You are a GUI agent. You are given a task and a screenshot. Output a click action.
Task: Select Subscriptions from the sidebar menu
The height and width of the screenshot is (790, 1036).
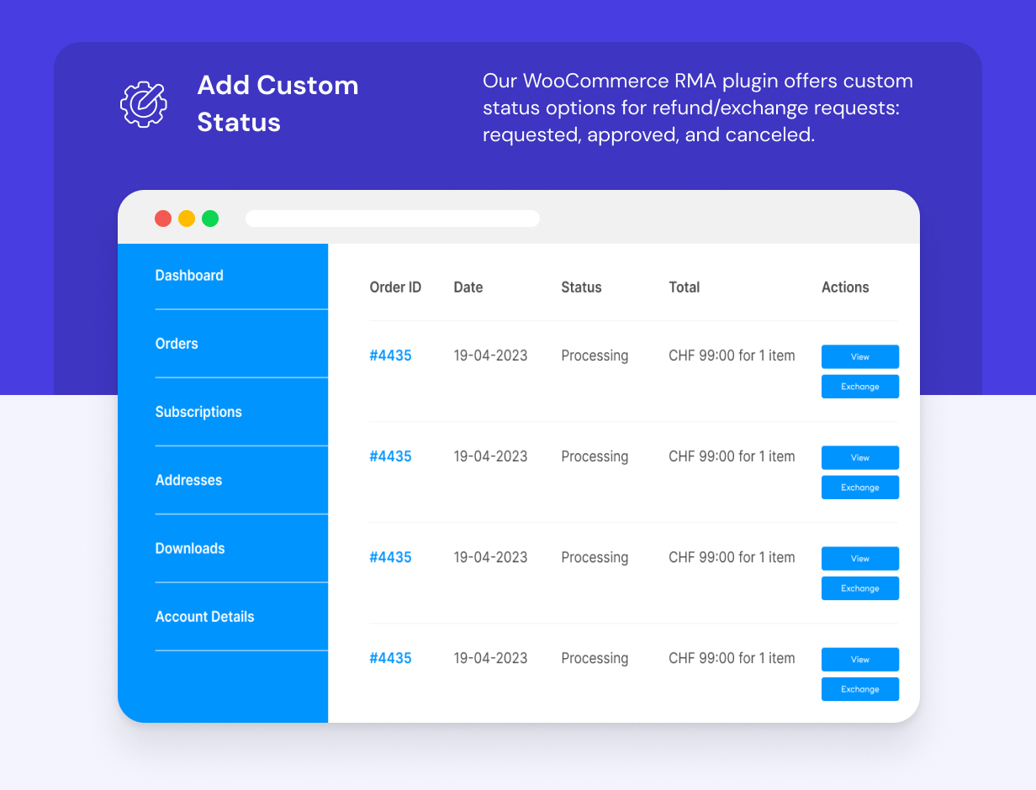[x=198, y=412]
